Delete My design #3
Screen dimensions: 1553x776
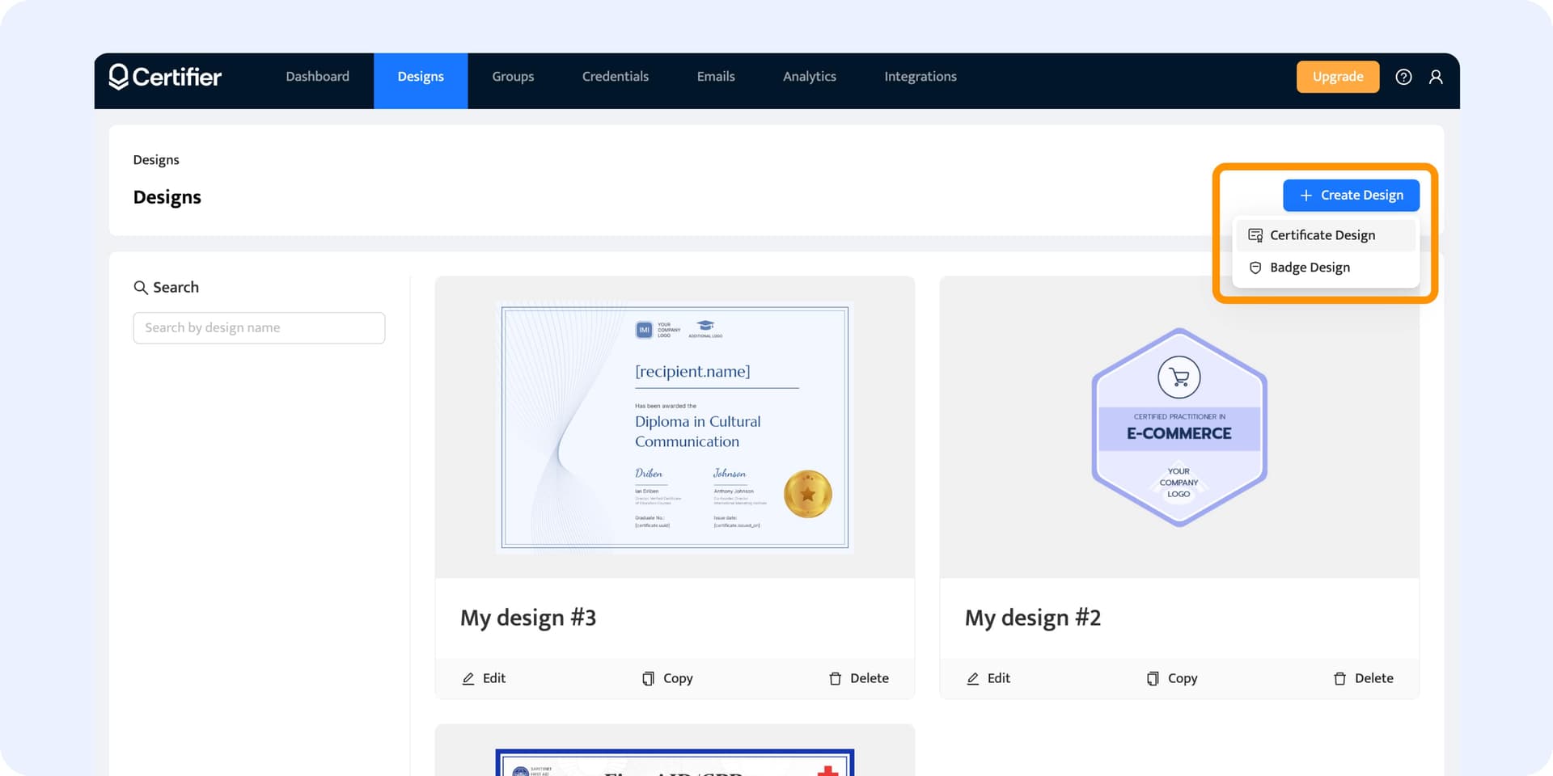click(858, 678)
